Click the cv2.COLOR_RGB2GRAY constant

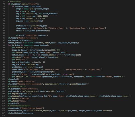point(48,14)
